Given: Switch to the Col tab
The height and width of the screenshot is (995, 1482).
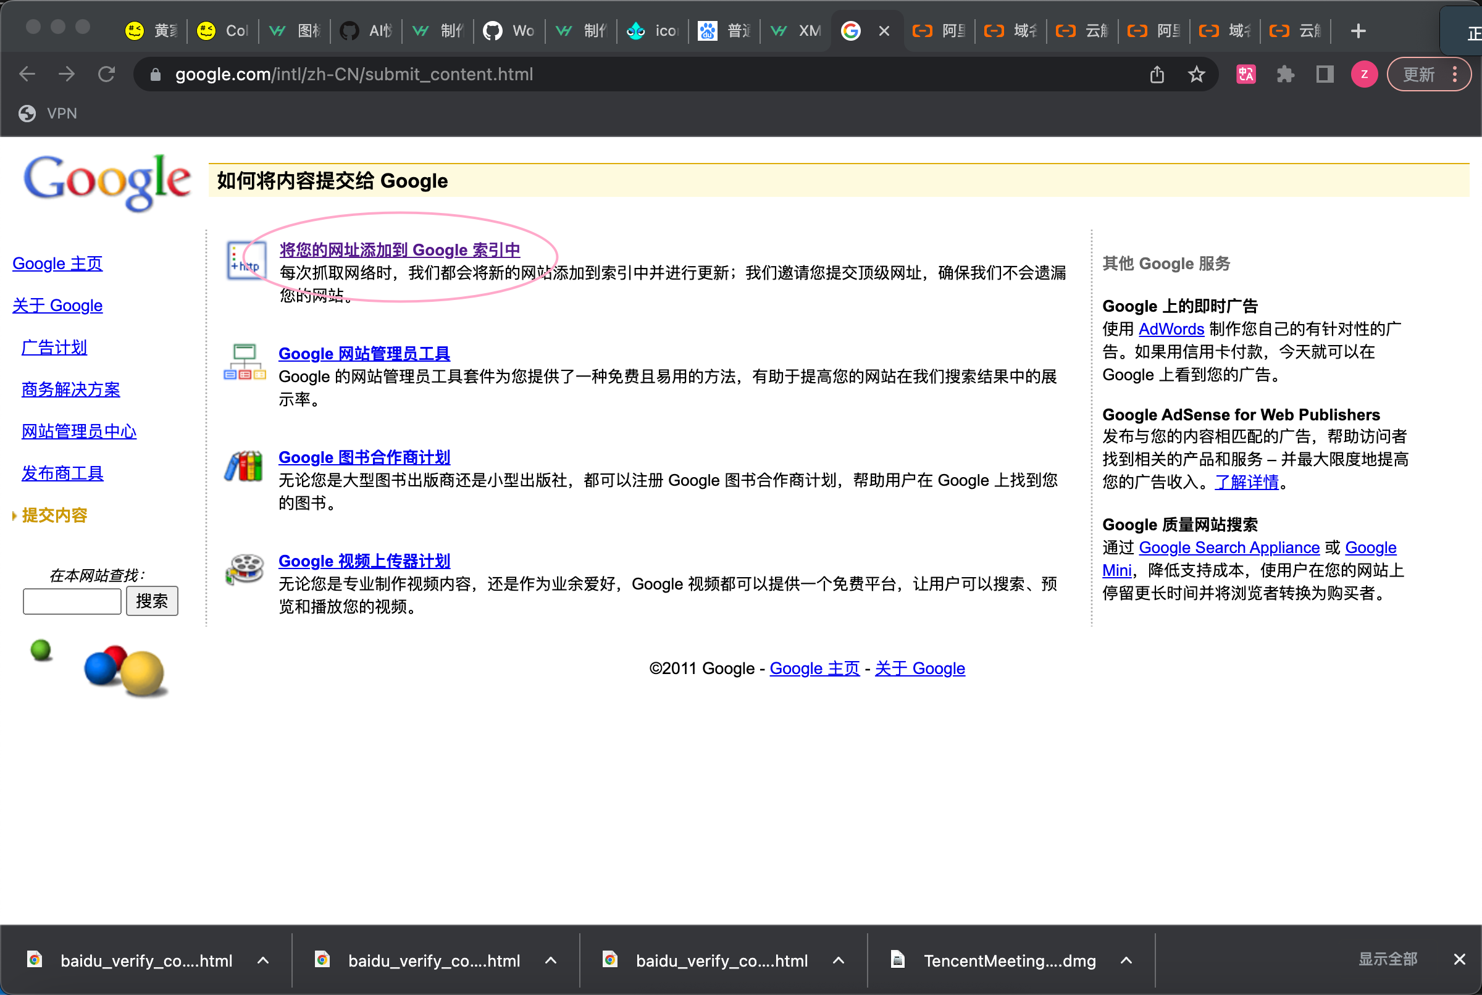Looking at the screenshot, I should click(224, 30).
